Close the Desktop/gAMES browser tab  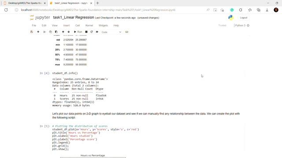pos(45,3)
